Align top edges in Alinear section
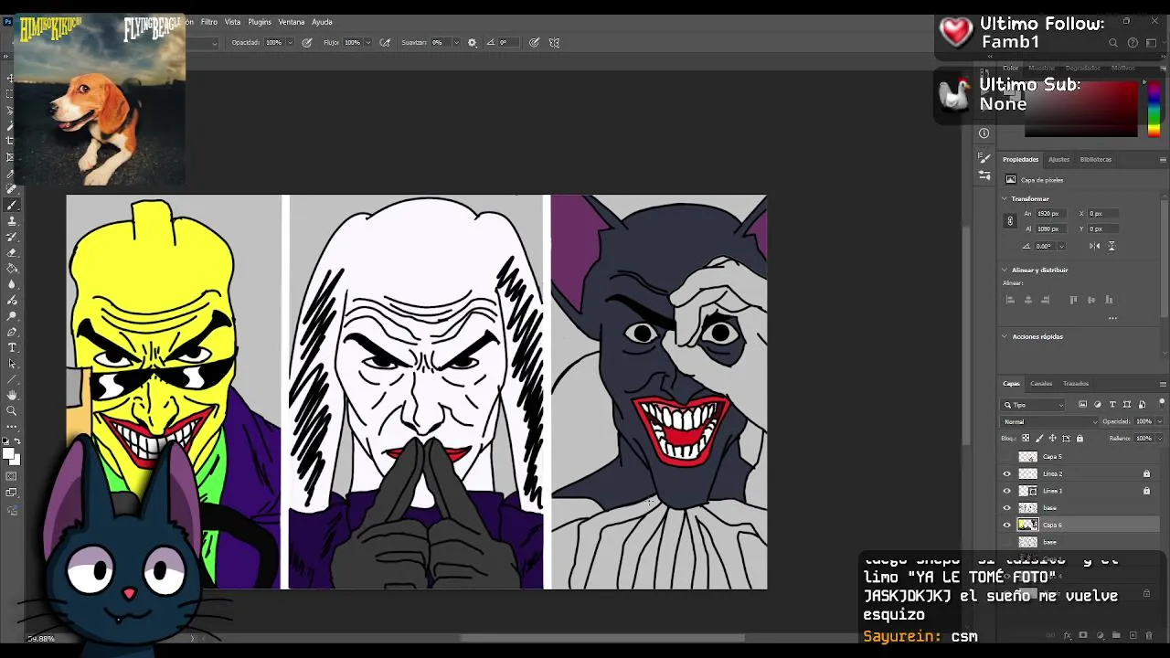Image resolution: width=1170 pixels, height=658 pixels. (x=1073, y=300)
